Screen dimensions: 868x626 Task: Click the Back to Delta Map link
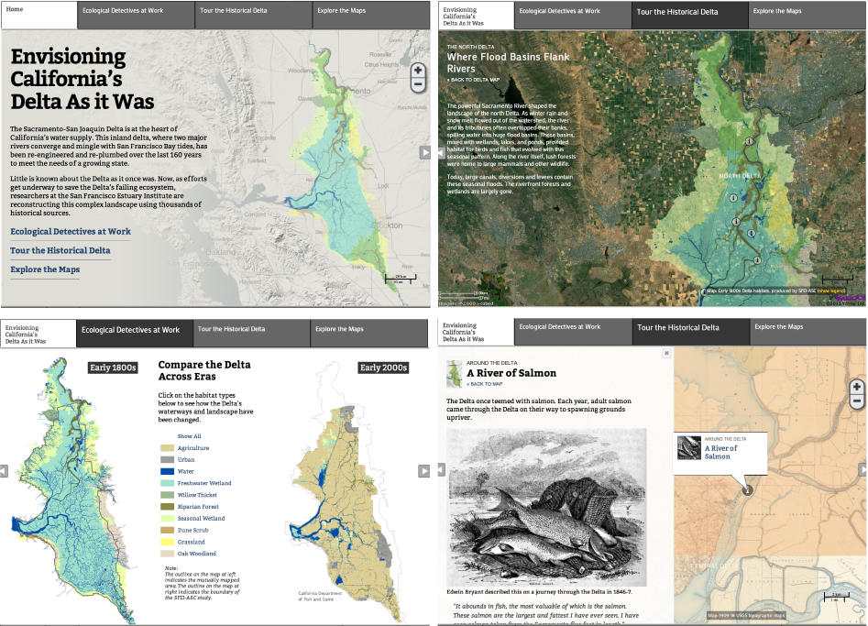(474, 80)
